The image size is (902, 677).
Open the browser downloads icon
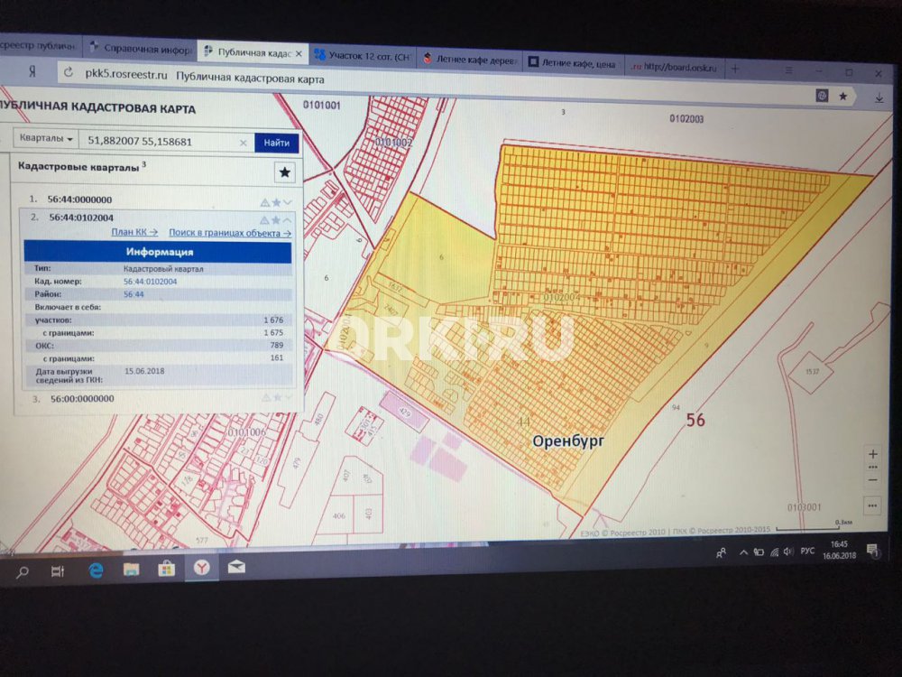tap(879, 97)
